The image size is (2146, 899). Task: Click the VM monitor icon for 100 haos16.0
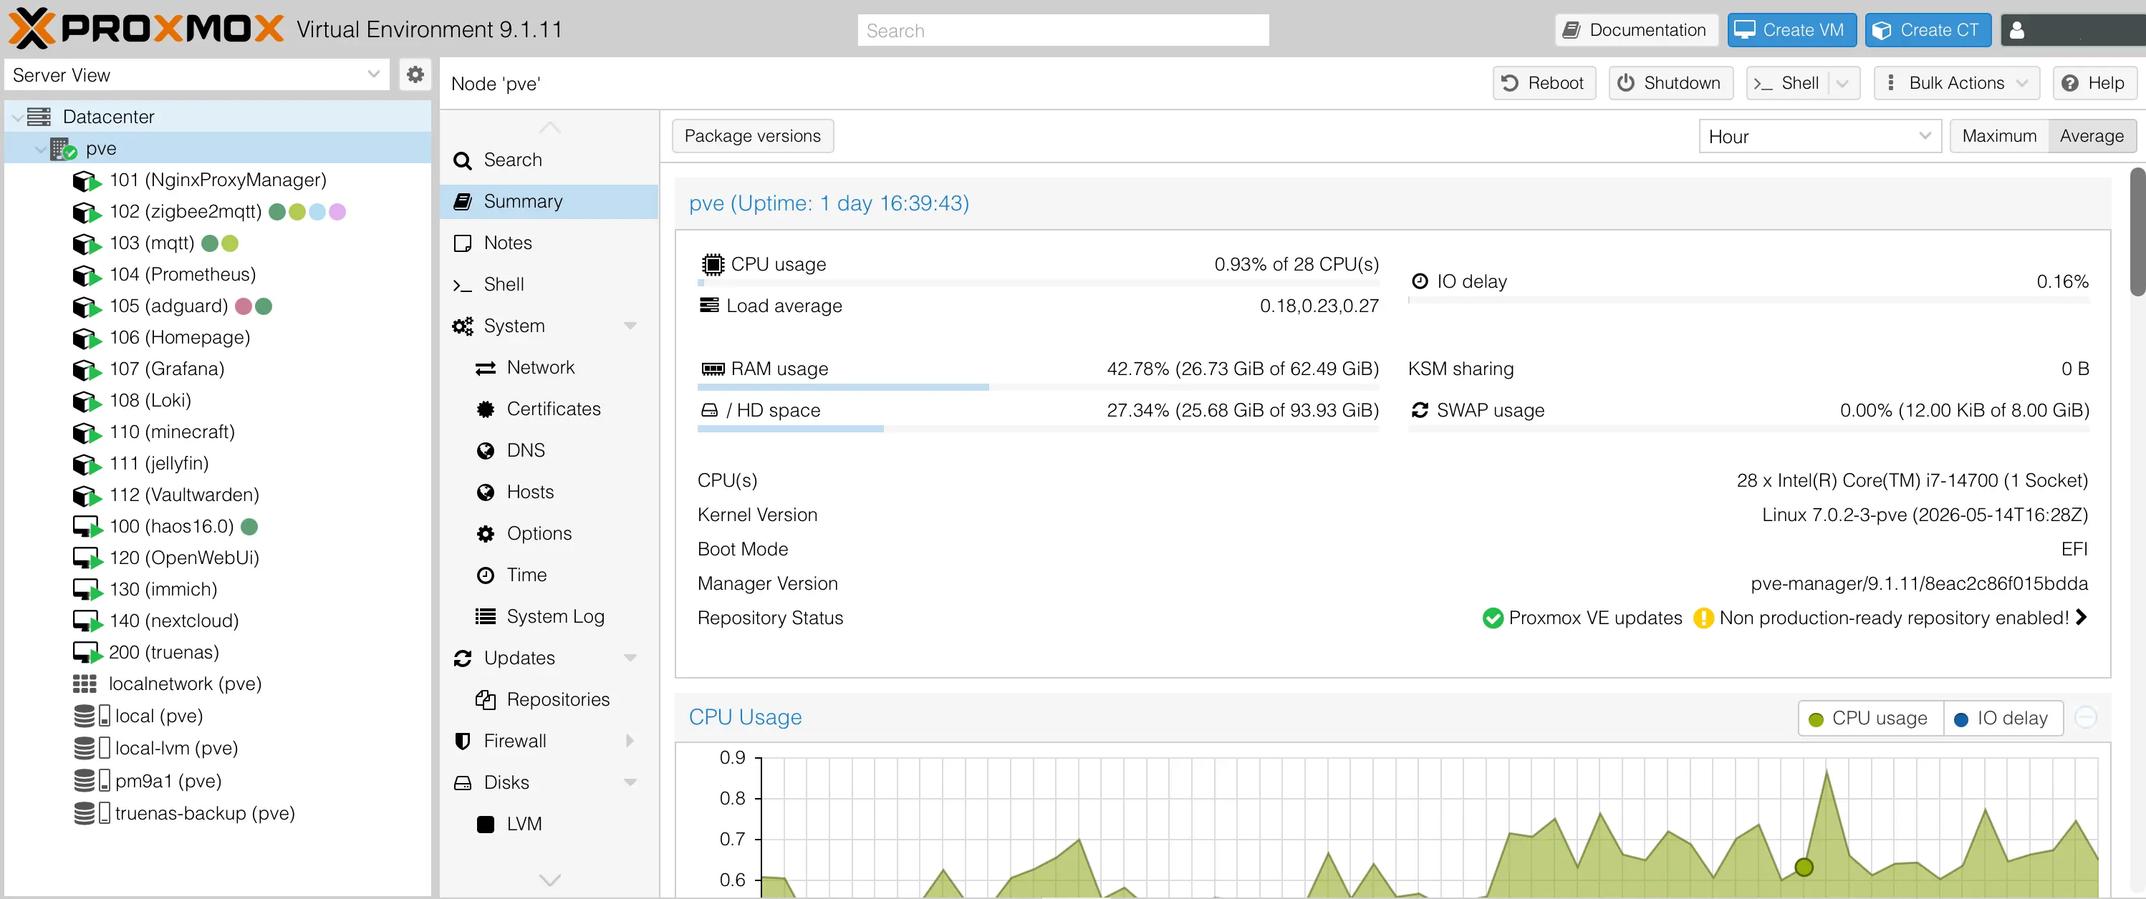87,527
